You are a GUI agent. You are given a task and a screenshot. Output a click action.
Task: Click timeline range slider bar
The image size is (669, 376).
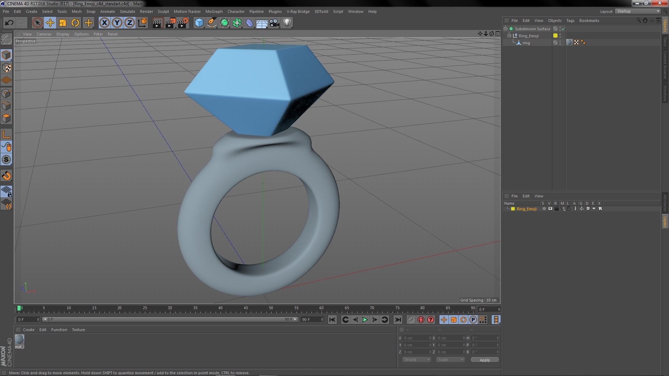[170, 319]
